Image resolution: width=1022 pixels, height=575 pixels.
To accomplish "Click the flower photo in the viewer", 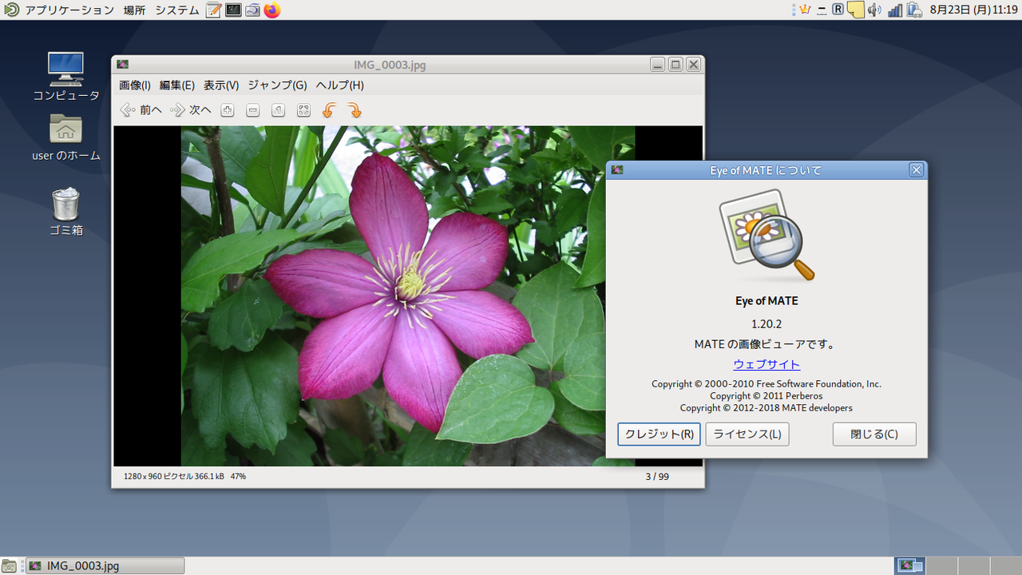I will point(408,296).
